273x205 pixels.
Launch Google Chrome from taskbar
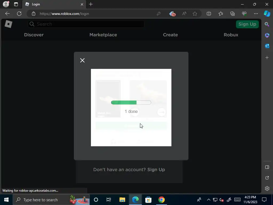161,200
